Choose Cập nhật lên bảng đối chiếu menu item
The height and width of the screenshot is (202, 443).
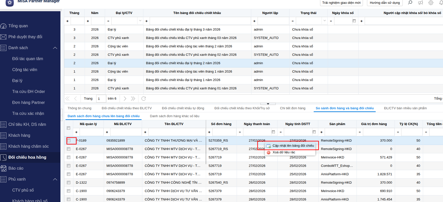293,146
